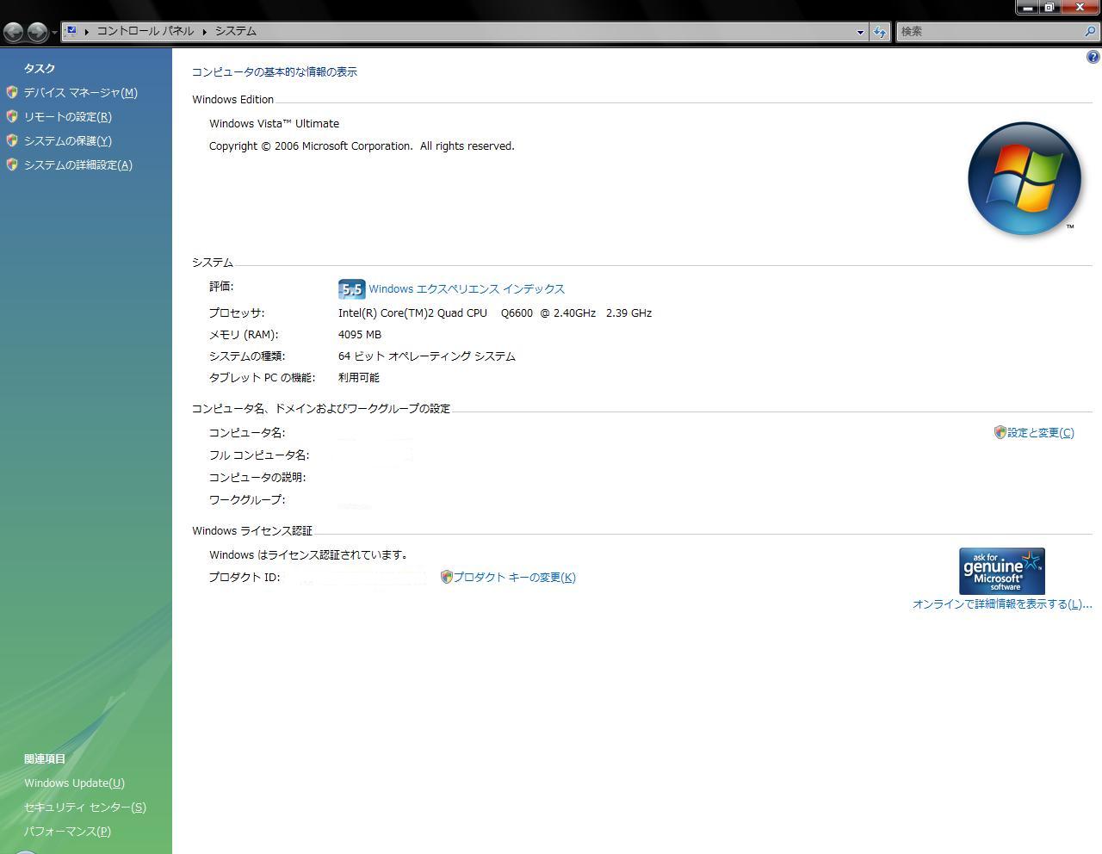Focus the 検索 search box
Image resolution: width=1102 pixels, height=854 pixels.
pos(990,32)
